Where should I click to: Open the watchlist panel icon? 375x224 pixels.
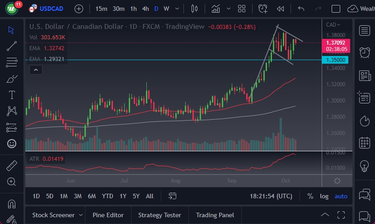tap(364, 30)
